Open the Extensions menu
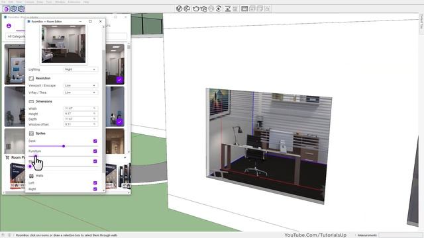Viewport: 424px width, 238px height. click(x=74, y=2)
